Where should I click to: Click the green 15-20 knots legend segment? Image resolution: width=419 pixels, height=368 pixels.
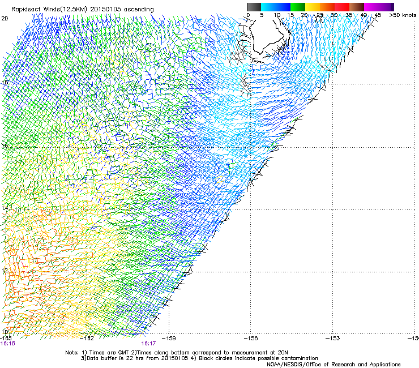298,7
